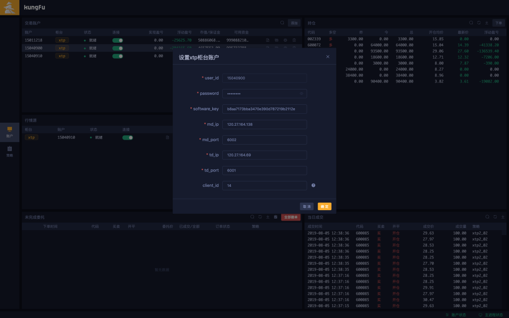Open log file icon for account 15011218
Screen dimensions: 509x318
[x=267, y=40]
